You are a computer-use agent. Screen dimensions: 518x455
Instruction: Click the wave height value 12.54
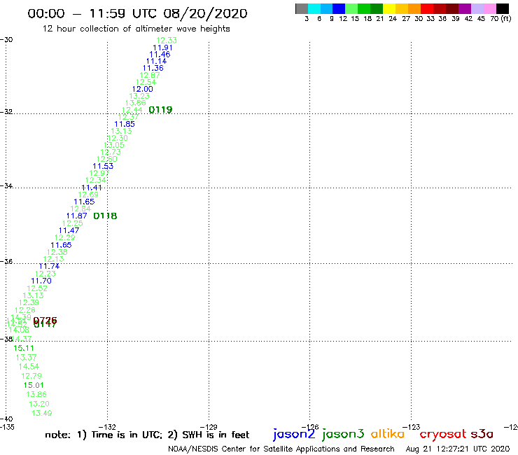tap(146, 82)
